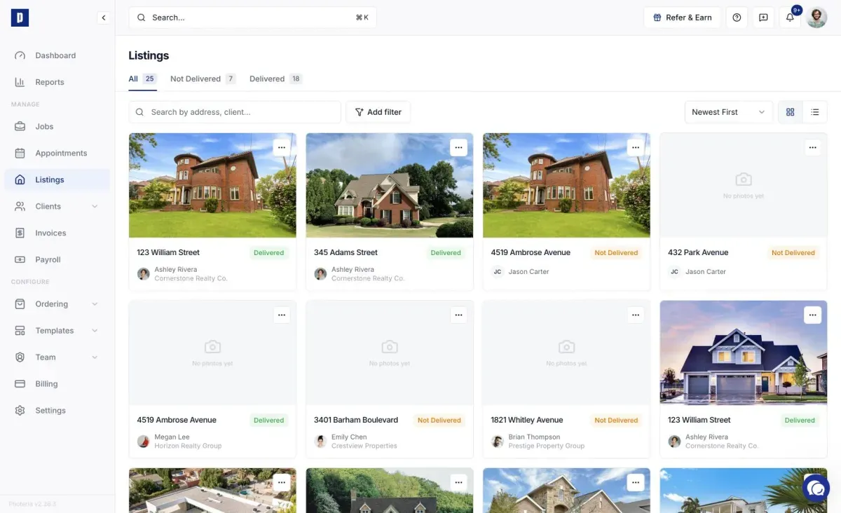The height and width of the screenshot is (513, 841).
Task: Click the Search by address, client field
Action: [x=235, y=112]
